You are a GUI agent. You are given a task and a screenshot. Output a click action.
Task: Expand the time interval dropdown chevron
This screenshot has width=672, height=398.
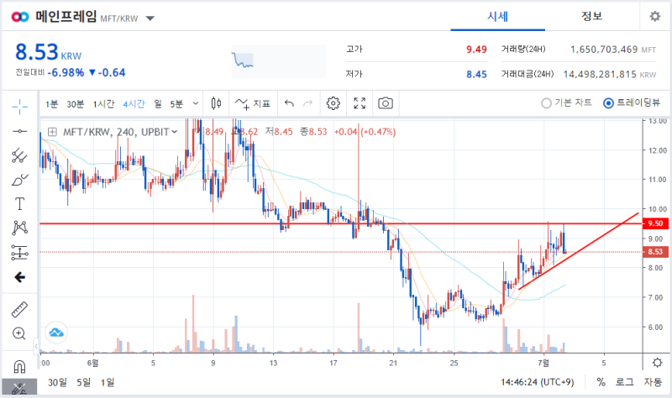pos(196,103)
